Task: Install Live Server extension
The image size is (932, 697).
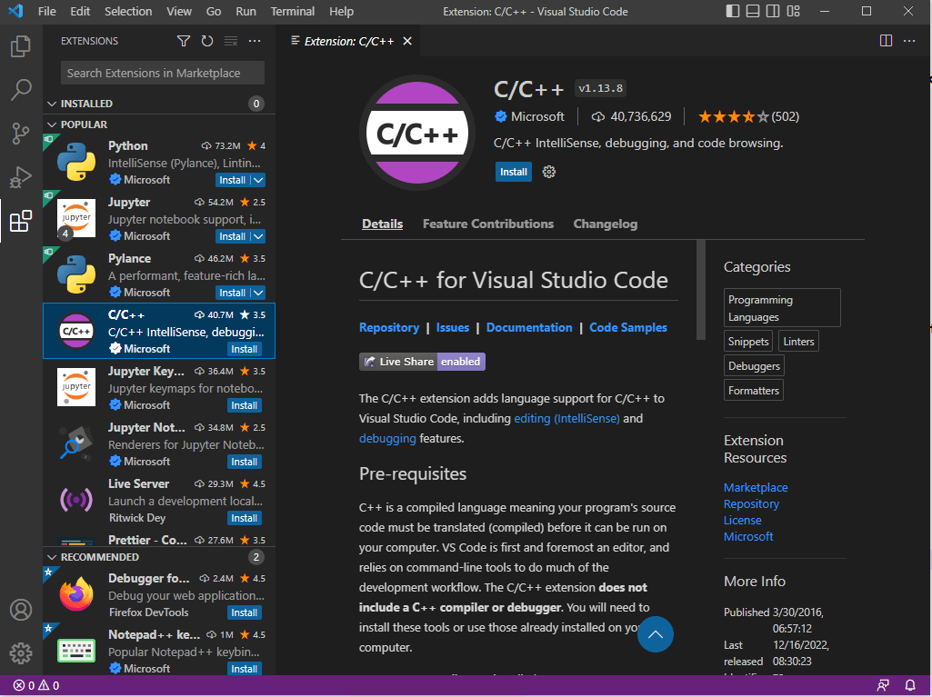Action: coord(245,518)
